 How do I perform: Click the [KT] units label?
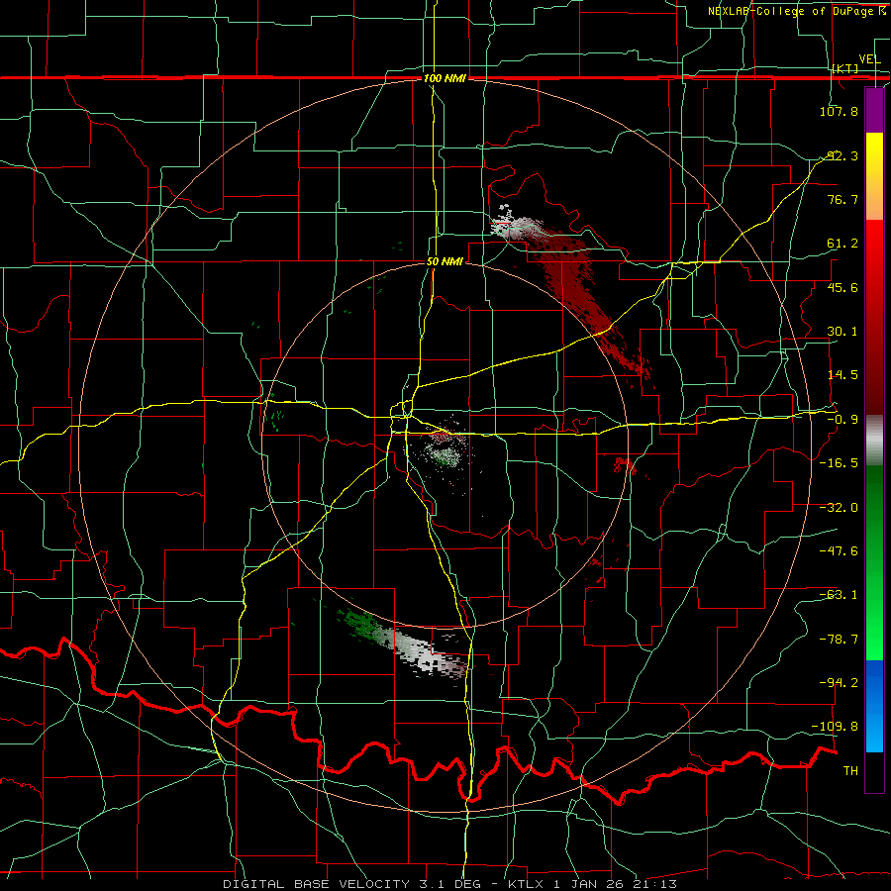coord(844,68)
